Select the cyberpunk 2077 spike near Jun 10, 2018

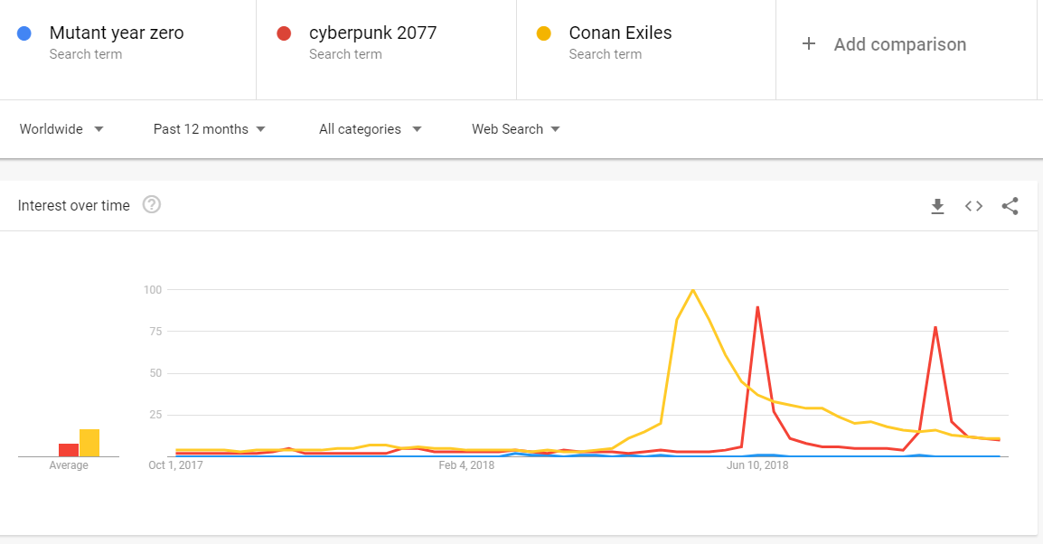point(757,307)
